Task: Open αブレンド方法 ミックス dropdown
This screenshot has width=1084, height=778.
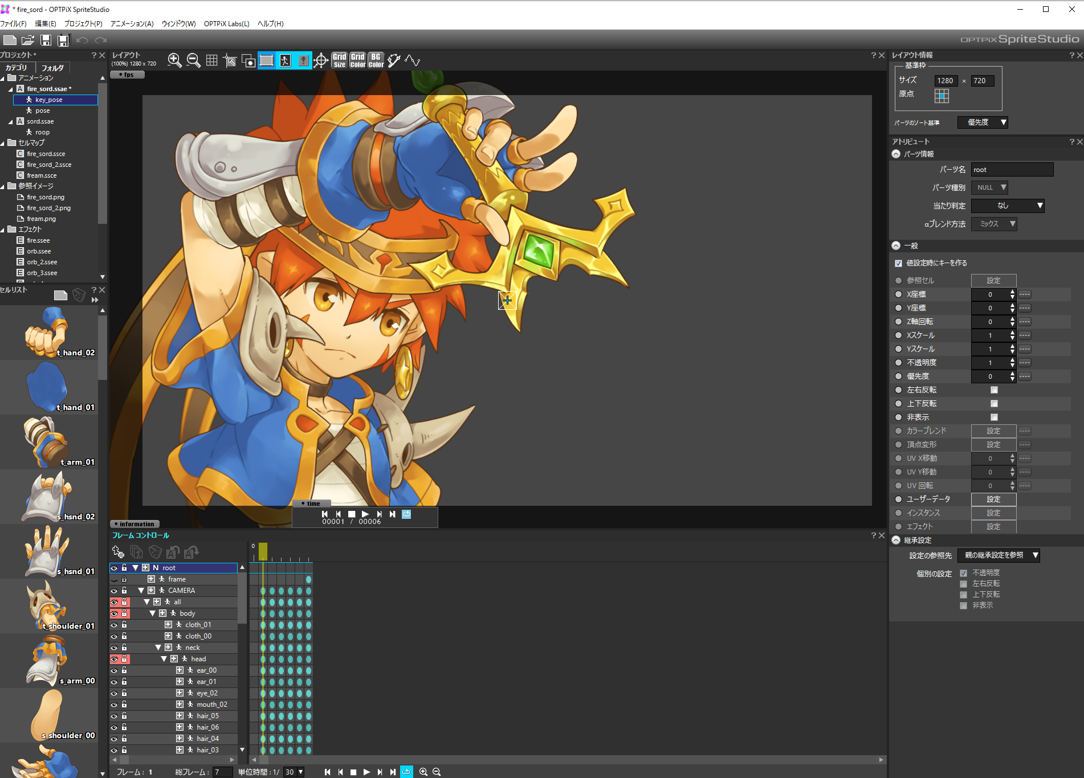Action: click(x=994, y=224)
